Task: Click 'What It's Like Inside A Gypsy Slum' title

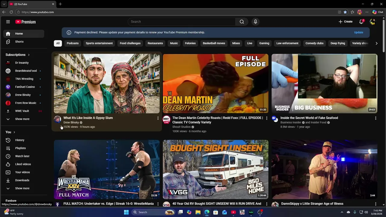Action: point(88,118)
